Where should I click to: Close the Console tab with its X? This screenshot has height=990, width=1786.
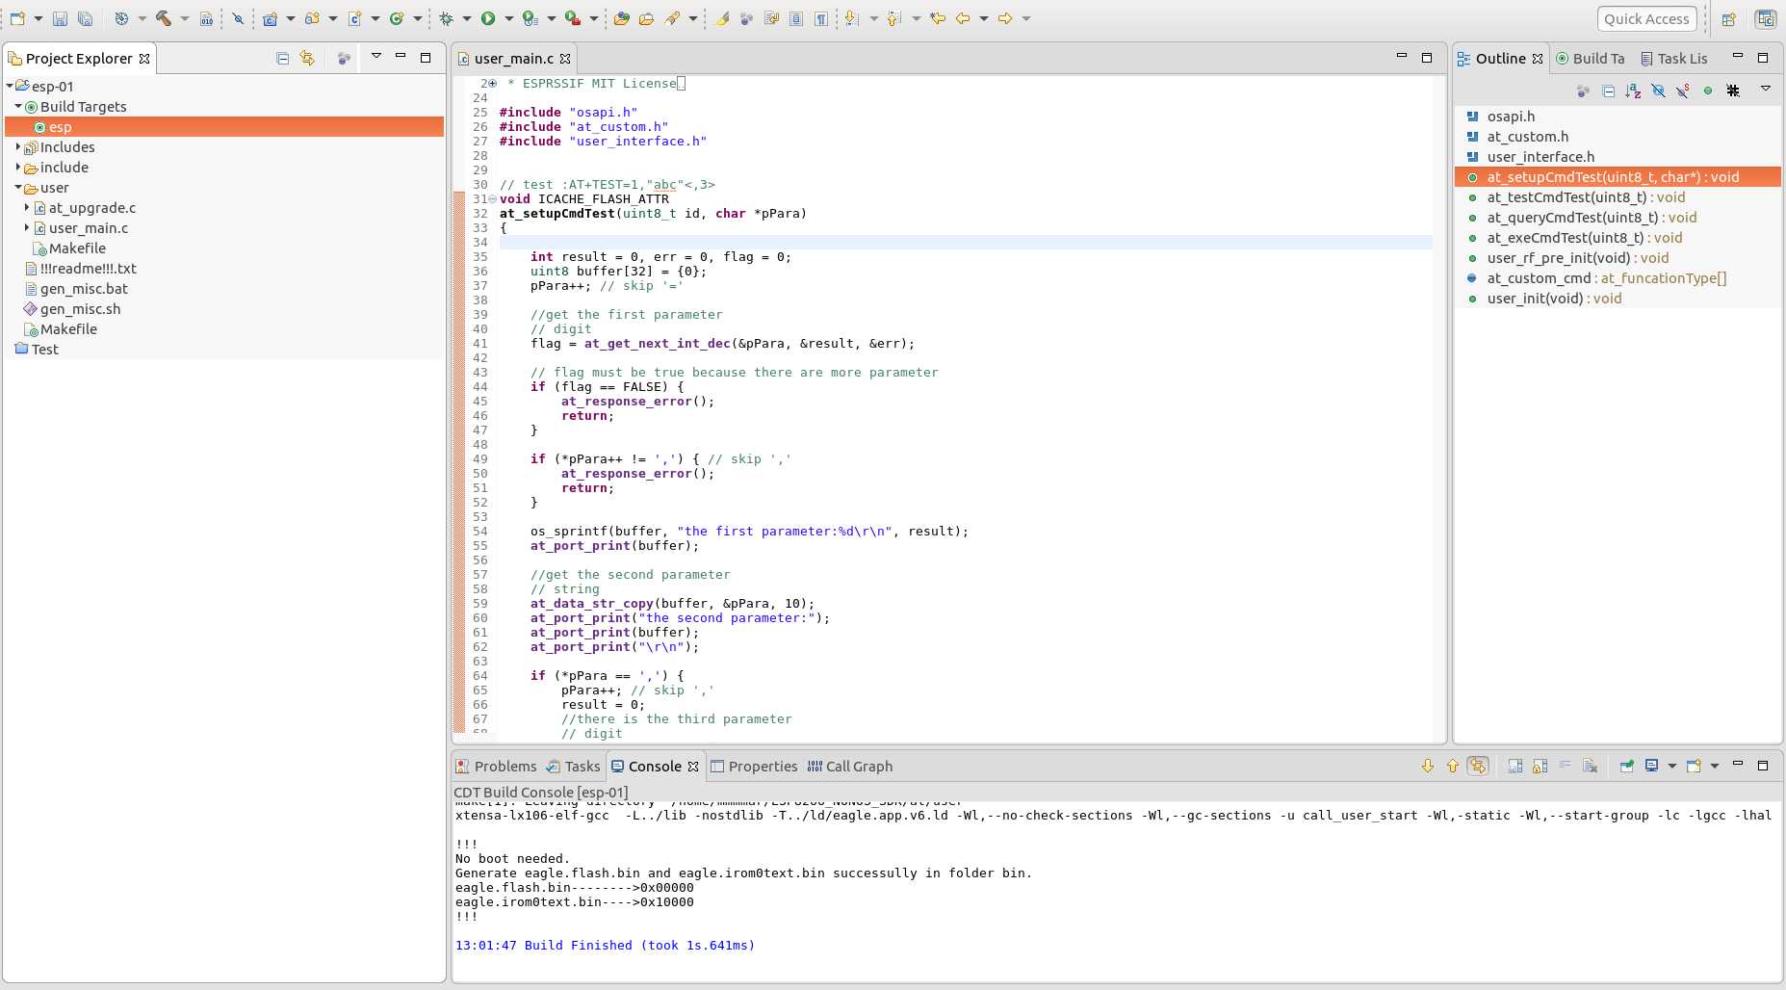click(x=693, y=767)
